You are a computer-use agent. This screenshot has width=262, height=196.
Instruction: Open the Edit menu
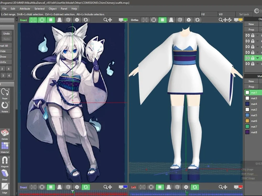coord(13,9)
